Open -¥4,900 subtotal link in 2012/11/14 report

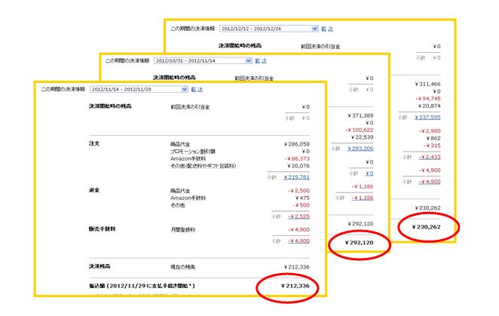pyautogui.click(x=297, y=241)
